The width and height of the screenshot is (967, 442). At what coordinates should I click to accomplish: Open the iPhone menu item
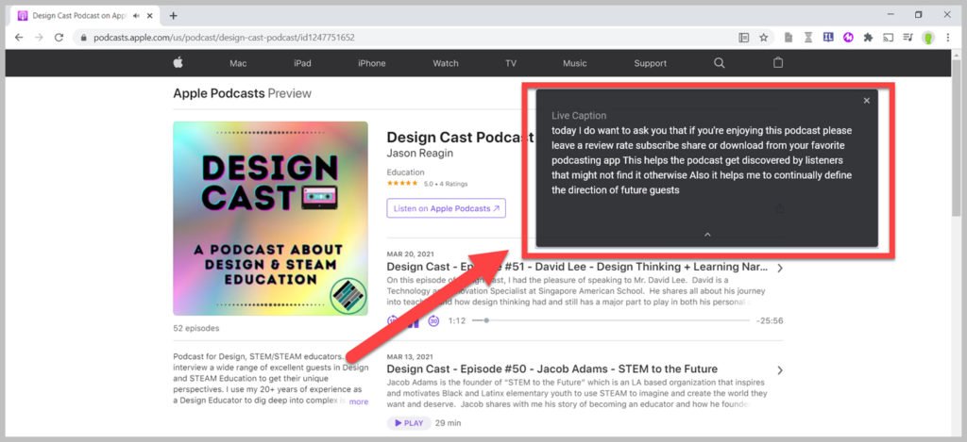372,63
